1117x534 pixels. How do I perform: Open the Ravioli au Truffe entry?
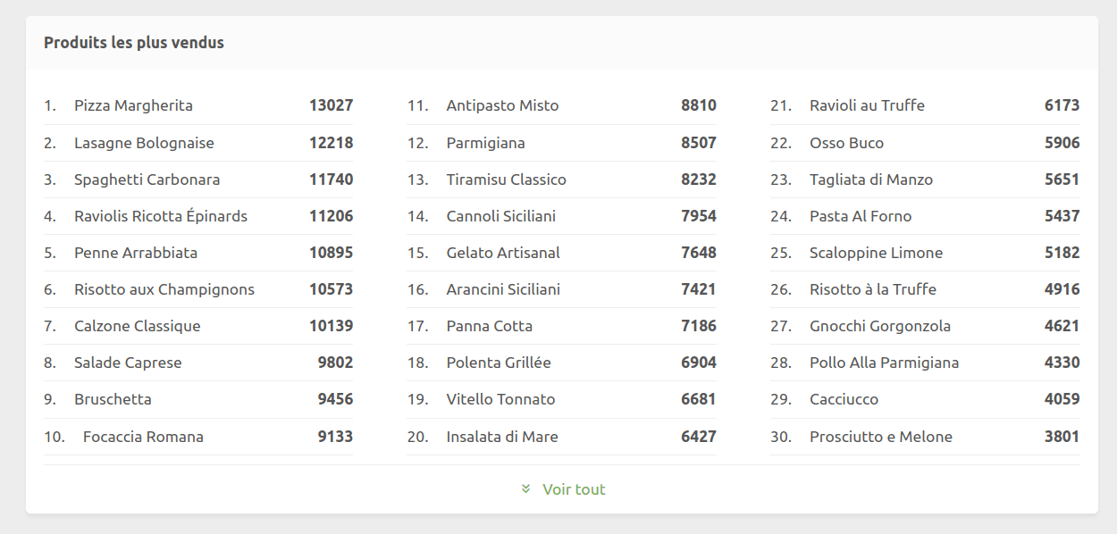(x=867, y=105)
